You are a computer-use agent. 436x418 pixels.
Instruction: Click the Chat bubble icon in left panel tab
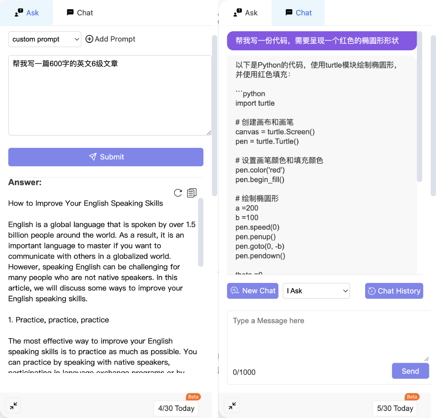[x=70, y=13]
